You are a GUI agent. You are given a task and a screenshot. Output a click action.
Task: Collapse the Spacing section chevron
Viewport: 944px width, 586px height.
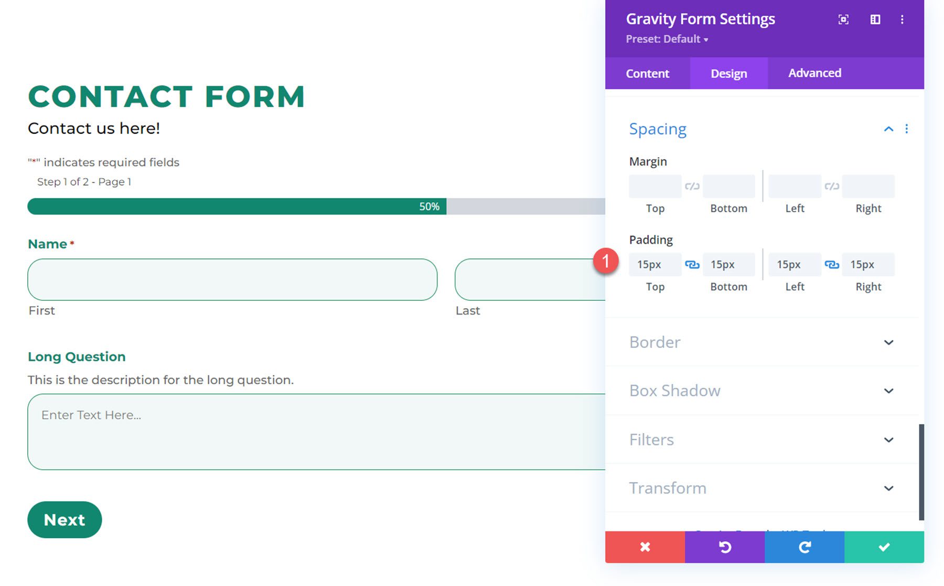(888, 129)
